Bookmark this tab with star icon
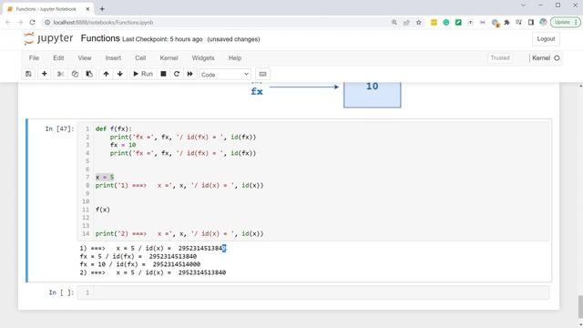Screen dimensions: 583x328 419,22
